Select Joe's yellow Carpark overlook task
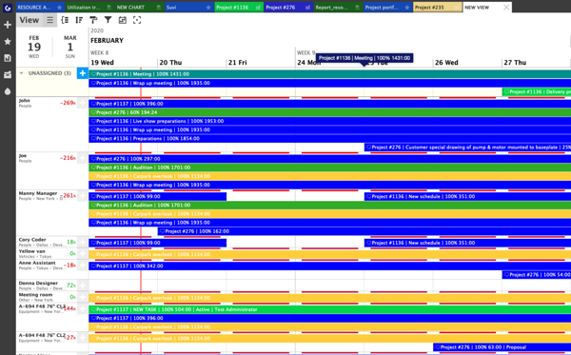 [330, 176]
